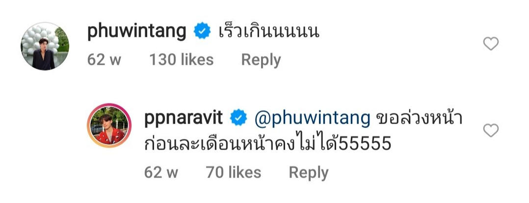
Task: Select the comment text เร็วเกินนนนน
Action: [269, 31]
